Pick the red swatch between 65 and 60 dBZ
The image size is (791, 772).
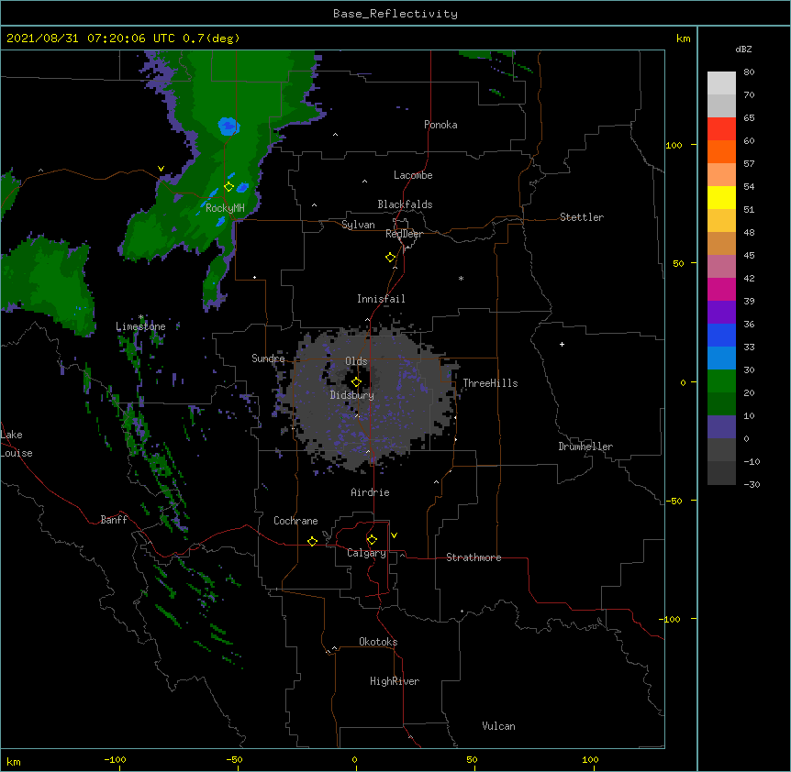pyautogui.click(x=721, y=128)
